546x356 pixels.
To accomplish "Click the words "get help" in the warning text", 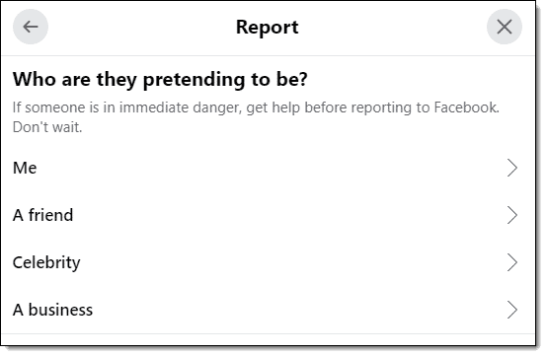I will point(273,108).
